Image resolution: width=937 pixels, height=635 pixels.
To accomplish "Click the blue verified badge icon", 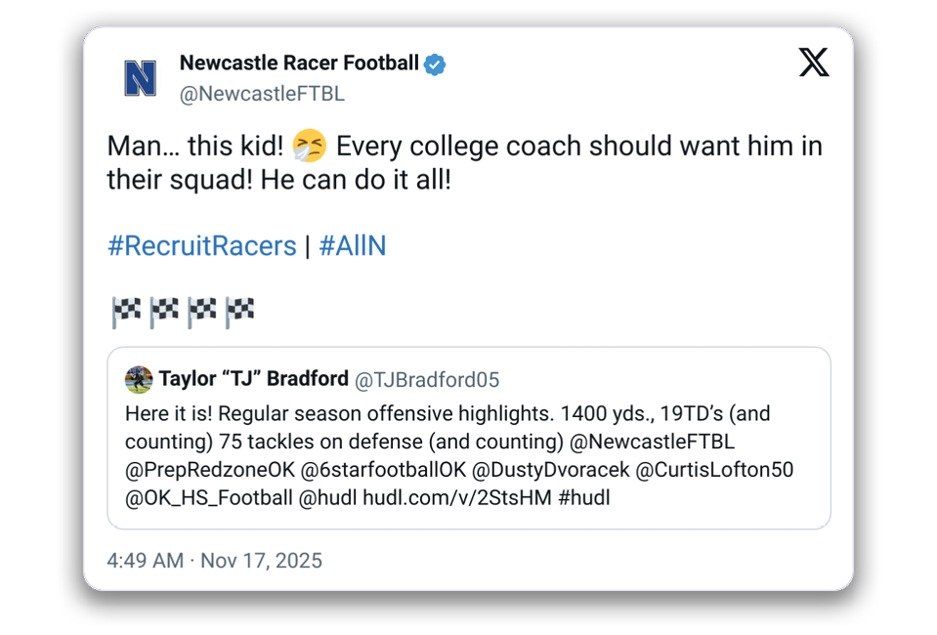I will pyautogui.click(x=435, y=64).
